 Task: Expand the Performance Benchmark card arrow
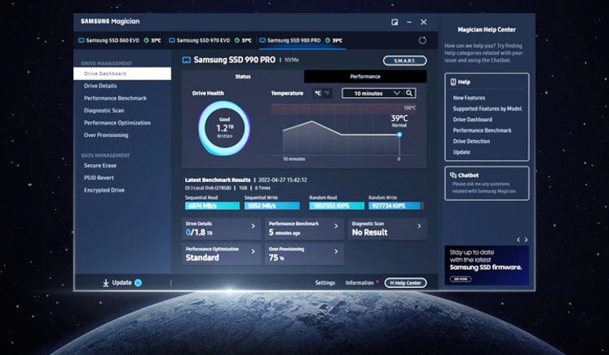[x=337, y=226]
